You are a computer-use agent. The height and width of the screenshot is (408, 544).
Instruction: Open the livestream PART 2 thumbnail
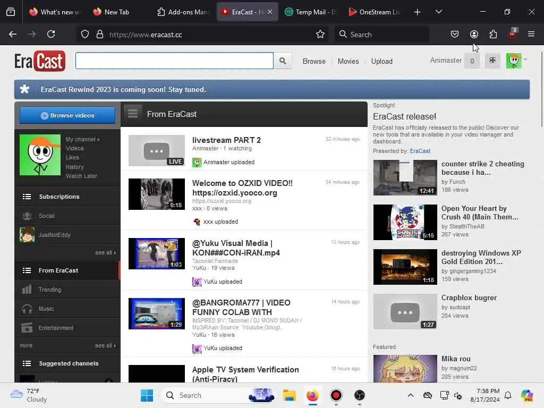pos(157,150)
